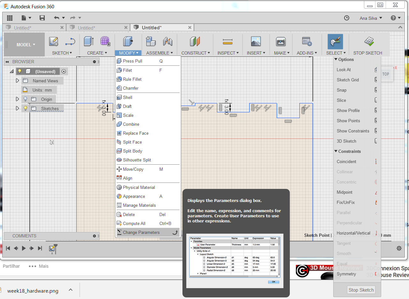Viewport: 409px width, 299px height.
Task: Click the Undo arrow
Action: 57,18
